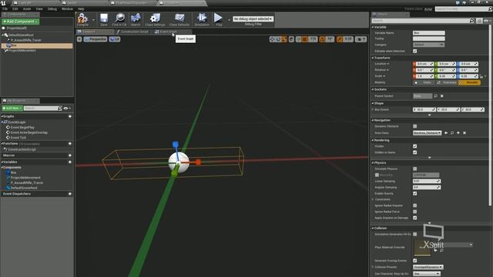Open the File menu

[5, 9]
